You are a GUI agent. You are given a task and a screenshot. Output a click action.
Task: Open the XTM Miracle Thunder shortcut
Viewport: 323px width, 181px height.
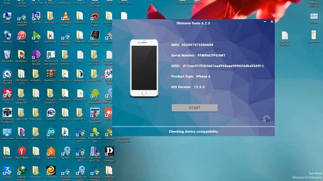click(7, 115)
